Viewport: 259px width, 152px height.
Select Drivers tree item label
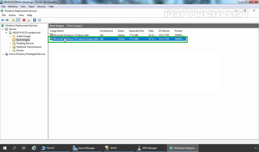pos(20,50)
